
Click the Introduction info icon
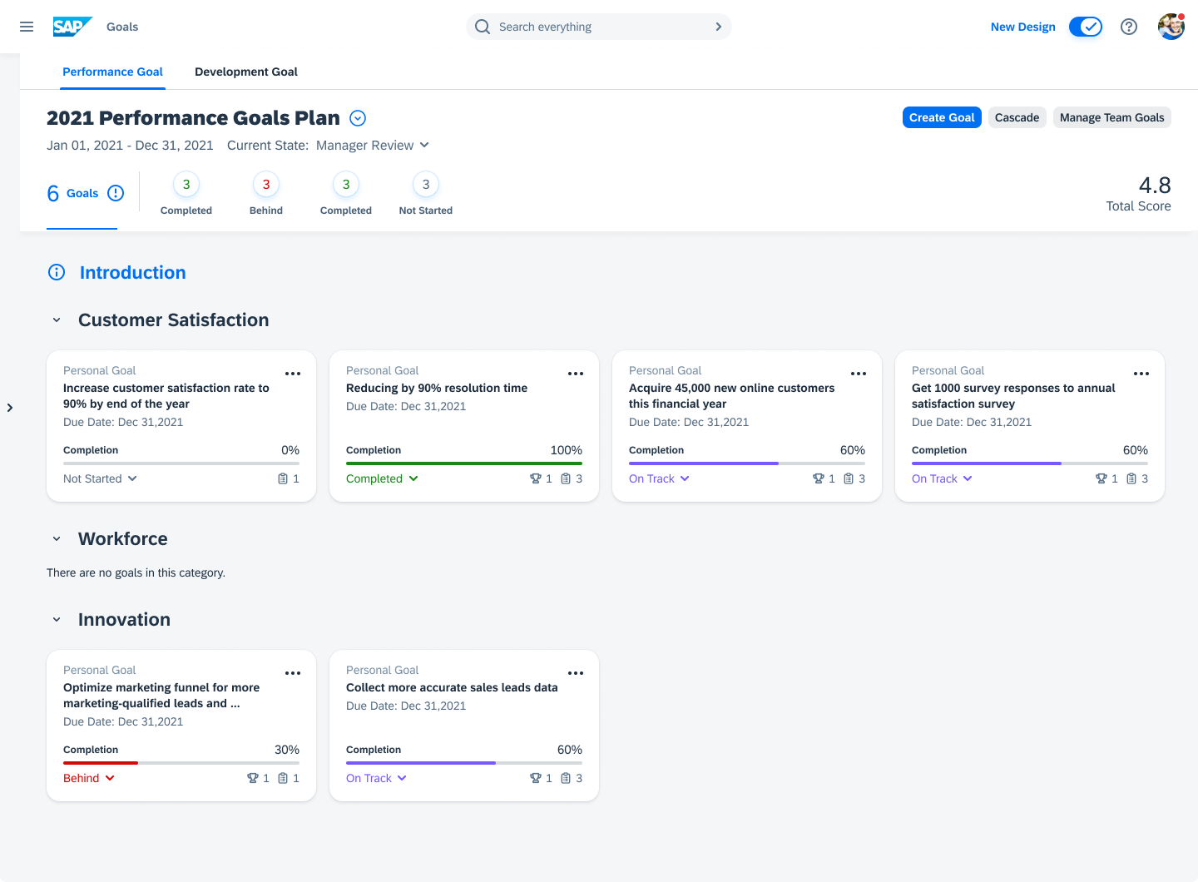coord(57,272)
